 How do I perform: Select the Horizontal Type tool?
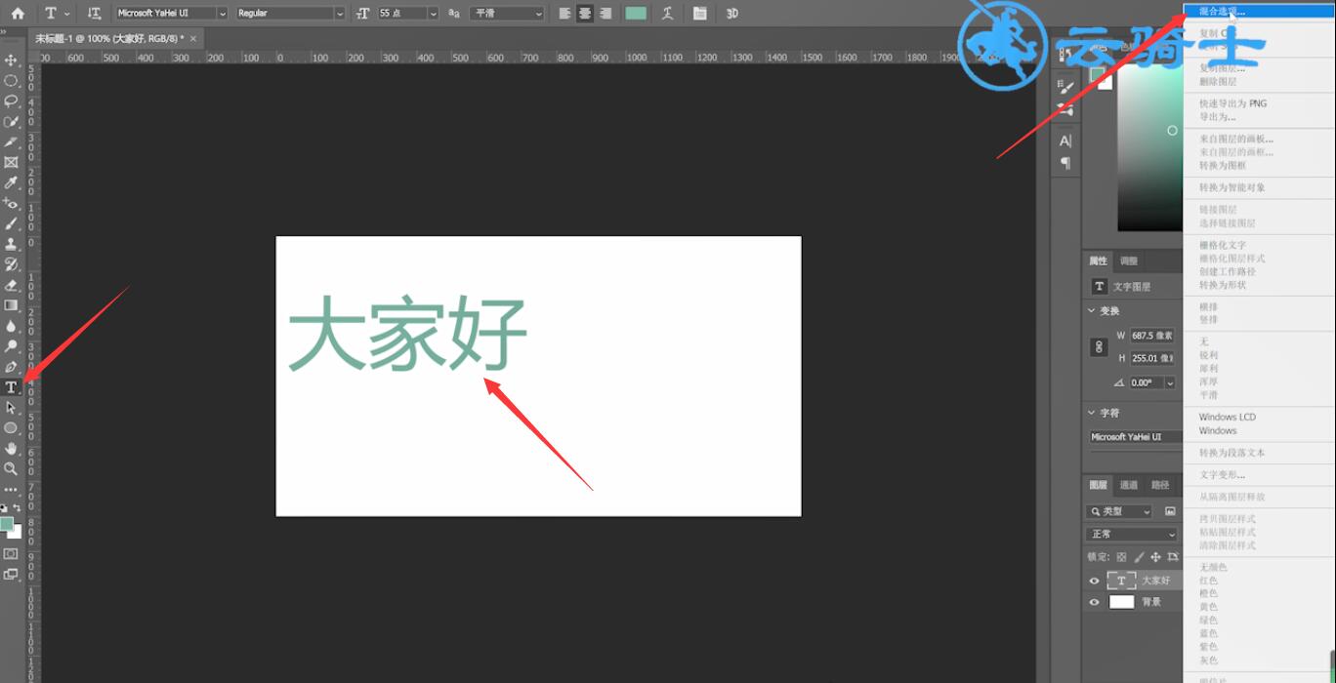[x=12, y=387]
